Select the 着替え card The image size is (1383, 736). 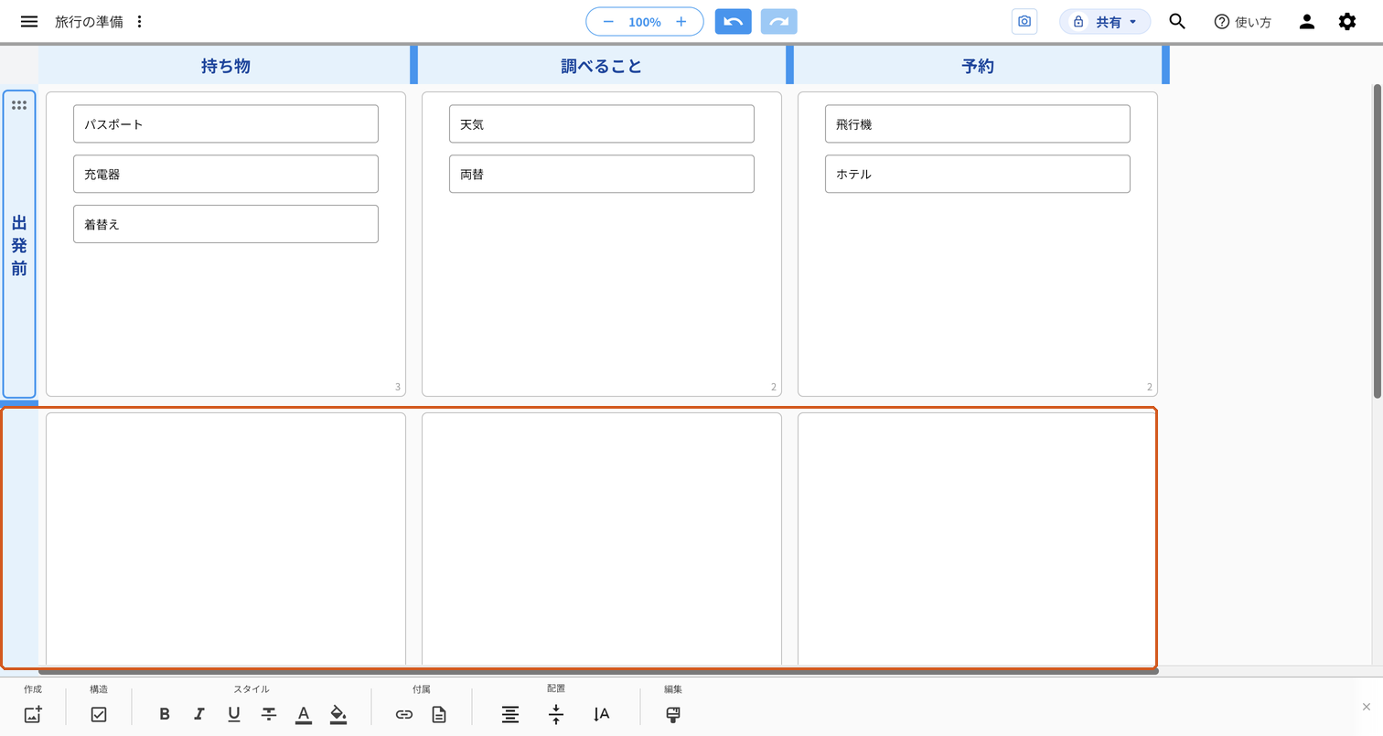coord(226,224)
